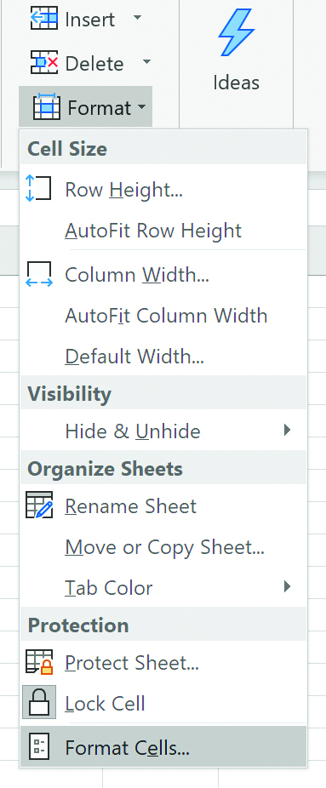Click the Protect Sheet icon
This screenshot has height=788, width=326.
pos(38,662)
